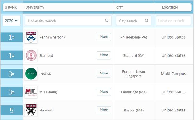Click the university search magnifier icon

tap(107, 21)
